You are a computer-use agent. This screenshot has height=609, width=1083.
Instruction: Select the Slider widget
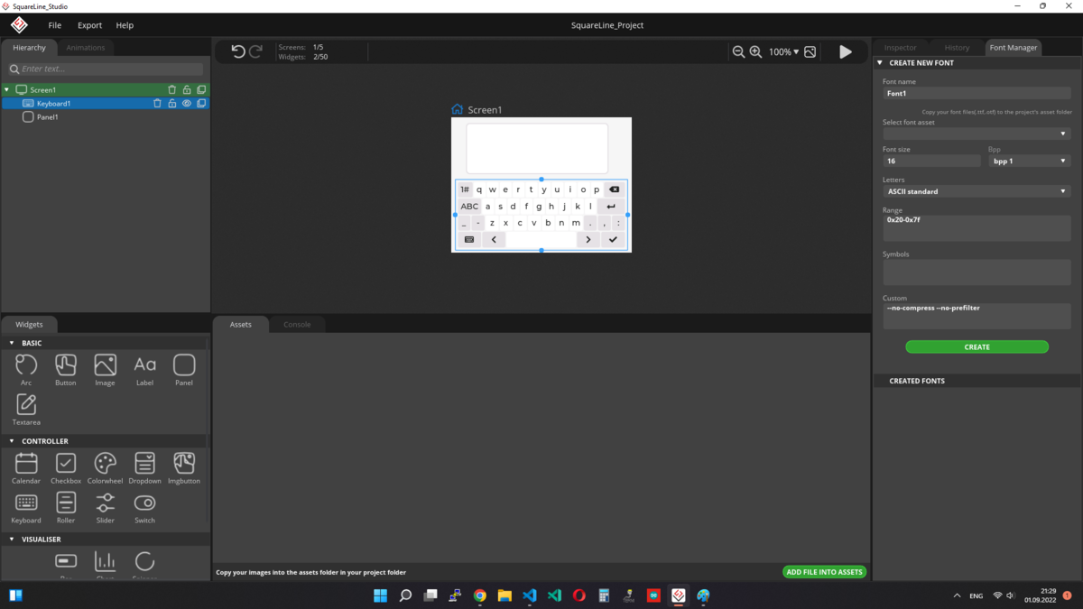(x=106, y=508)
